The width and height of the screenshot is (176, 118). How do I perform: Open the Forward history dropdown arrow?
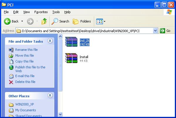(x=37, y=21)
